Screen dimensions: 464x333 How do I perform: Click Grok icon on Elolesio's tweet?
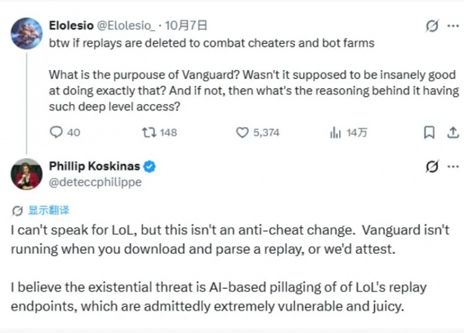(432, 26)
